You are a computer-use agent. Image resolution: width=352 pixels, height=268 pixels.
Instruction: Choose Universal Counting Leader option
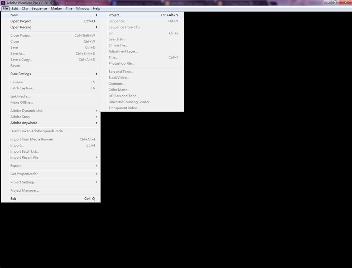coord(142,102)
